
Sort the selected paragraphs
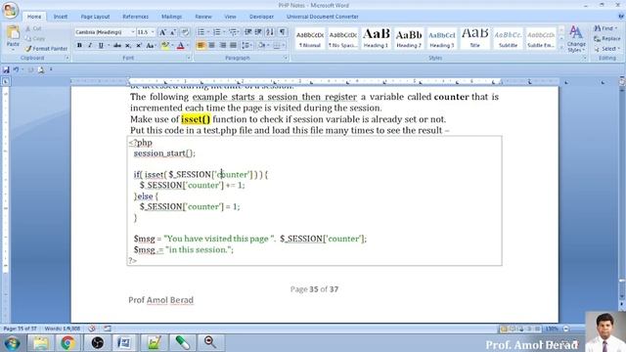click(270, 32)
